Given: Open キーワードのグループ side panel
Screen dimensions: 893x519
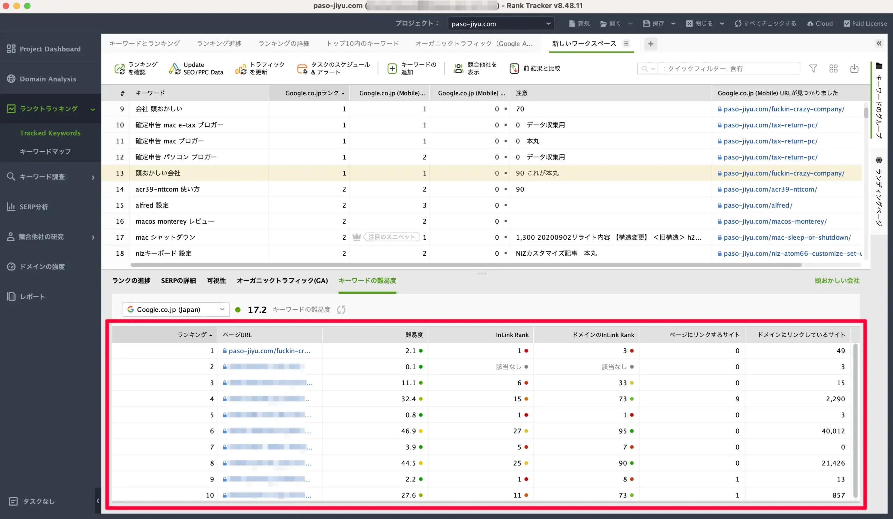Looking at the screenshot, I should coord(879,100).
